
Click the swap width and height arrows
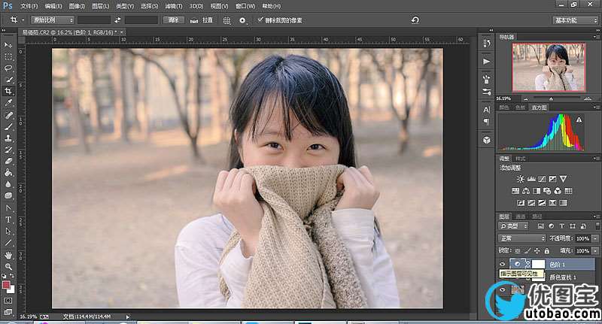[118, 20]
